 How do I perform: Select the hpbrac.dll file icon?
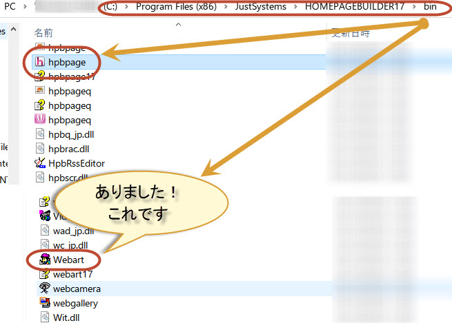click(40, 148)
